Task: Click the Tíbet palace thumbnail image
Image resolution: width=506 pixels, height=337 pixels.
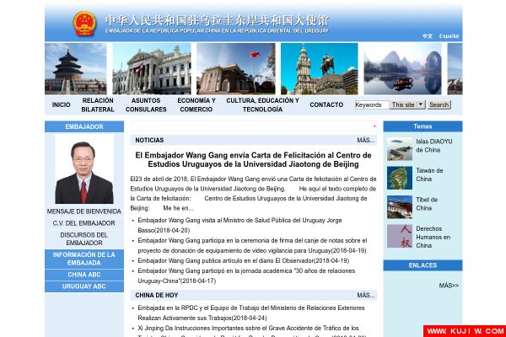Action: point(400,207)
